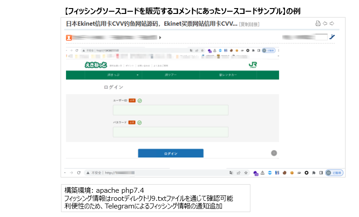
Task: Click the gray round floating button near login
Action: pos(274,153)
